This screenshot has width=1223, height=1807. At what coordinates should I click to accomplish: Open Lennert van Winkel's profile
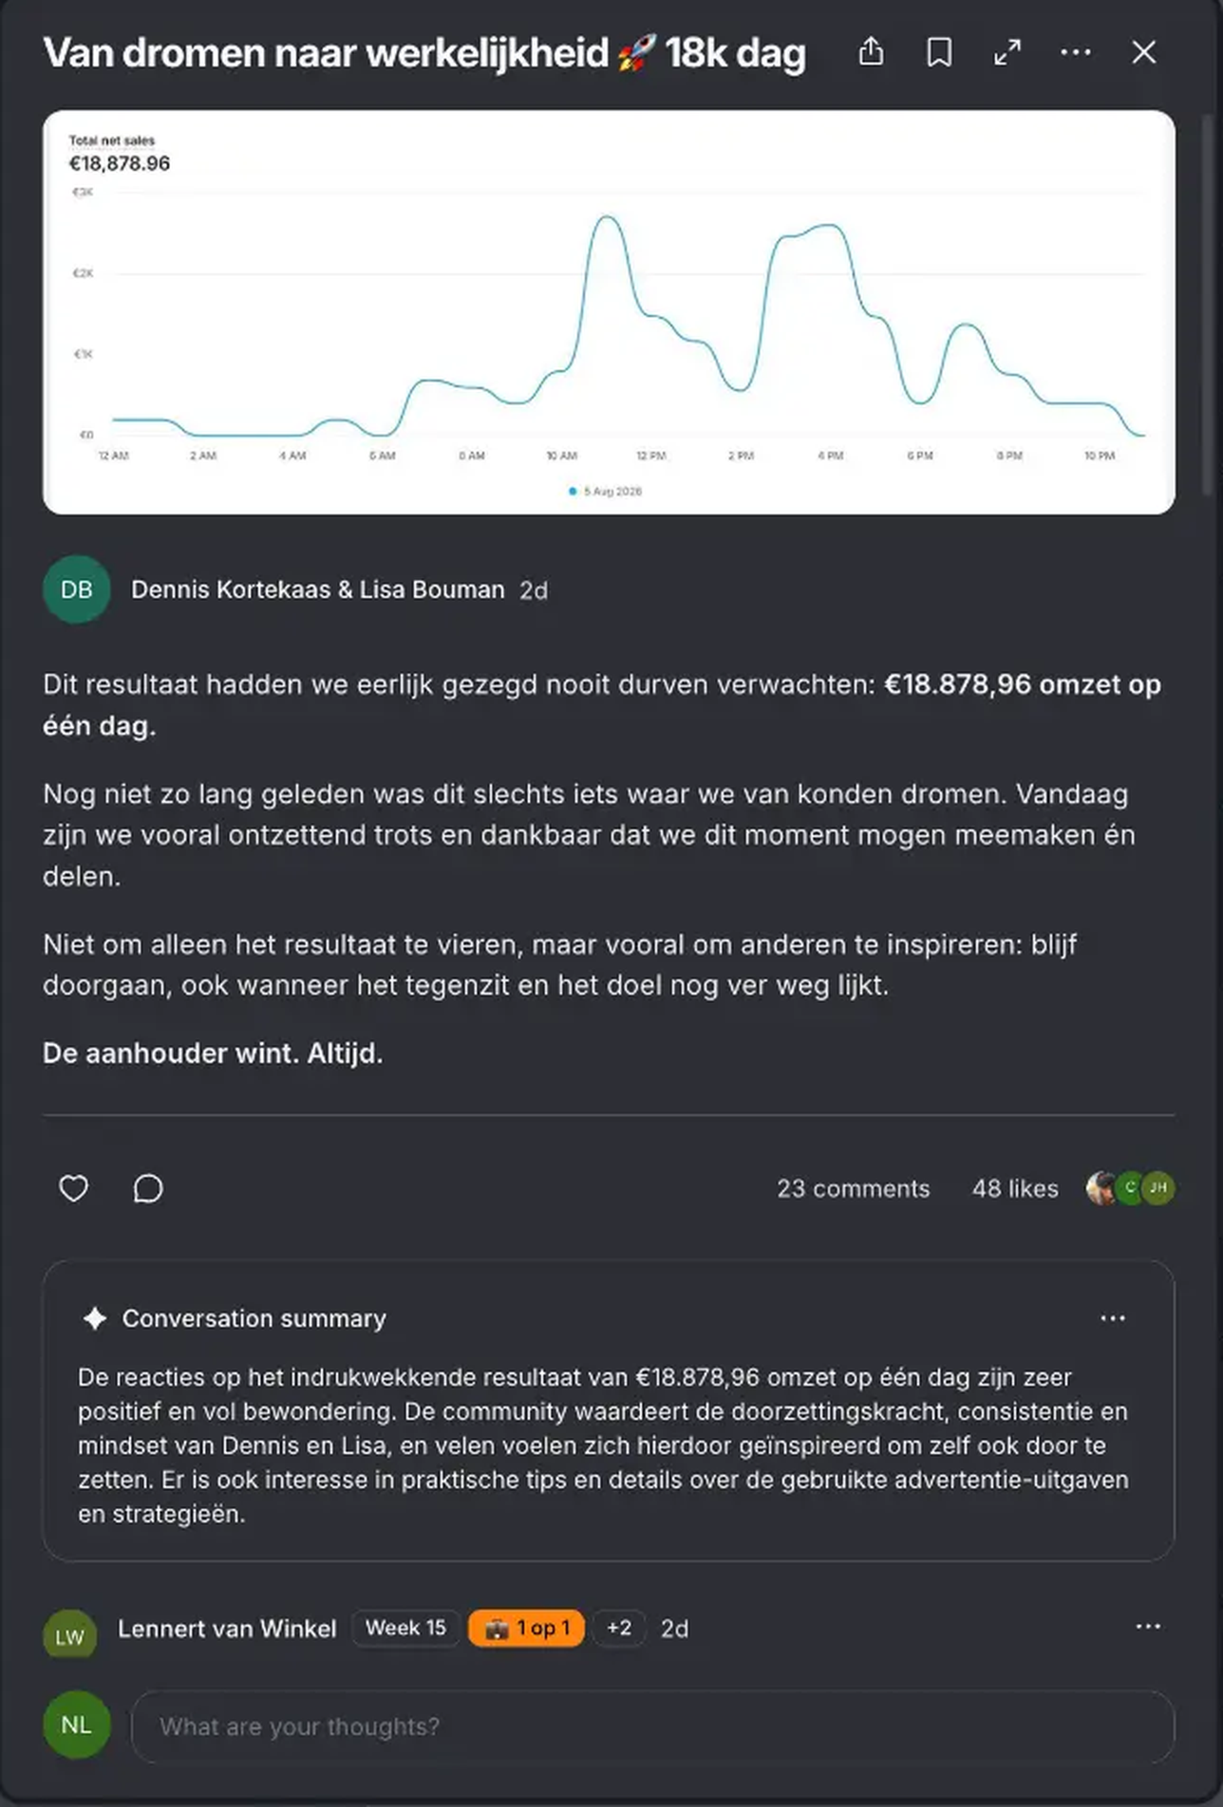click(x=227, y=1629)
